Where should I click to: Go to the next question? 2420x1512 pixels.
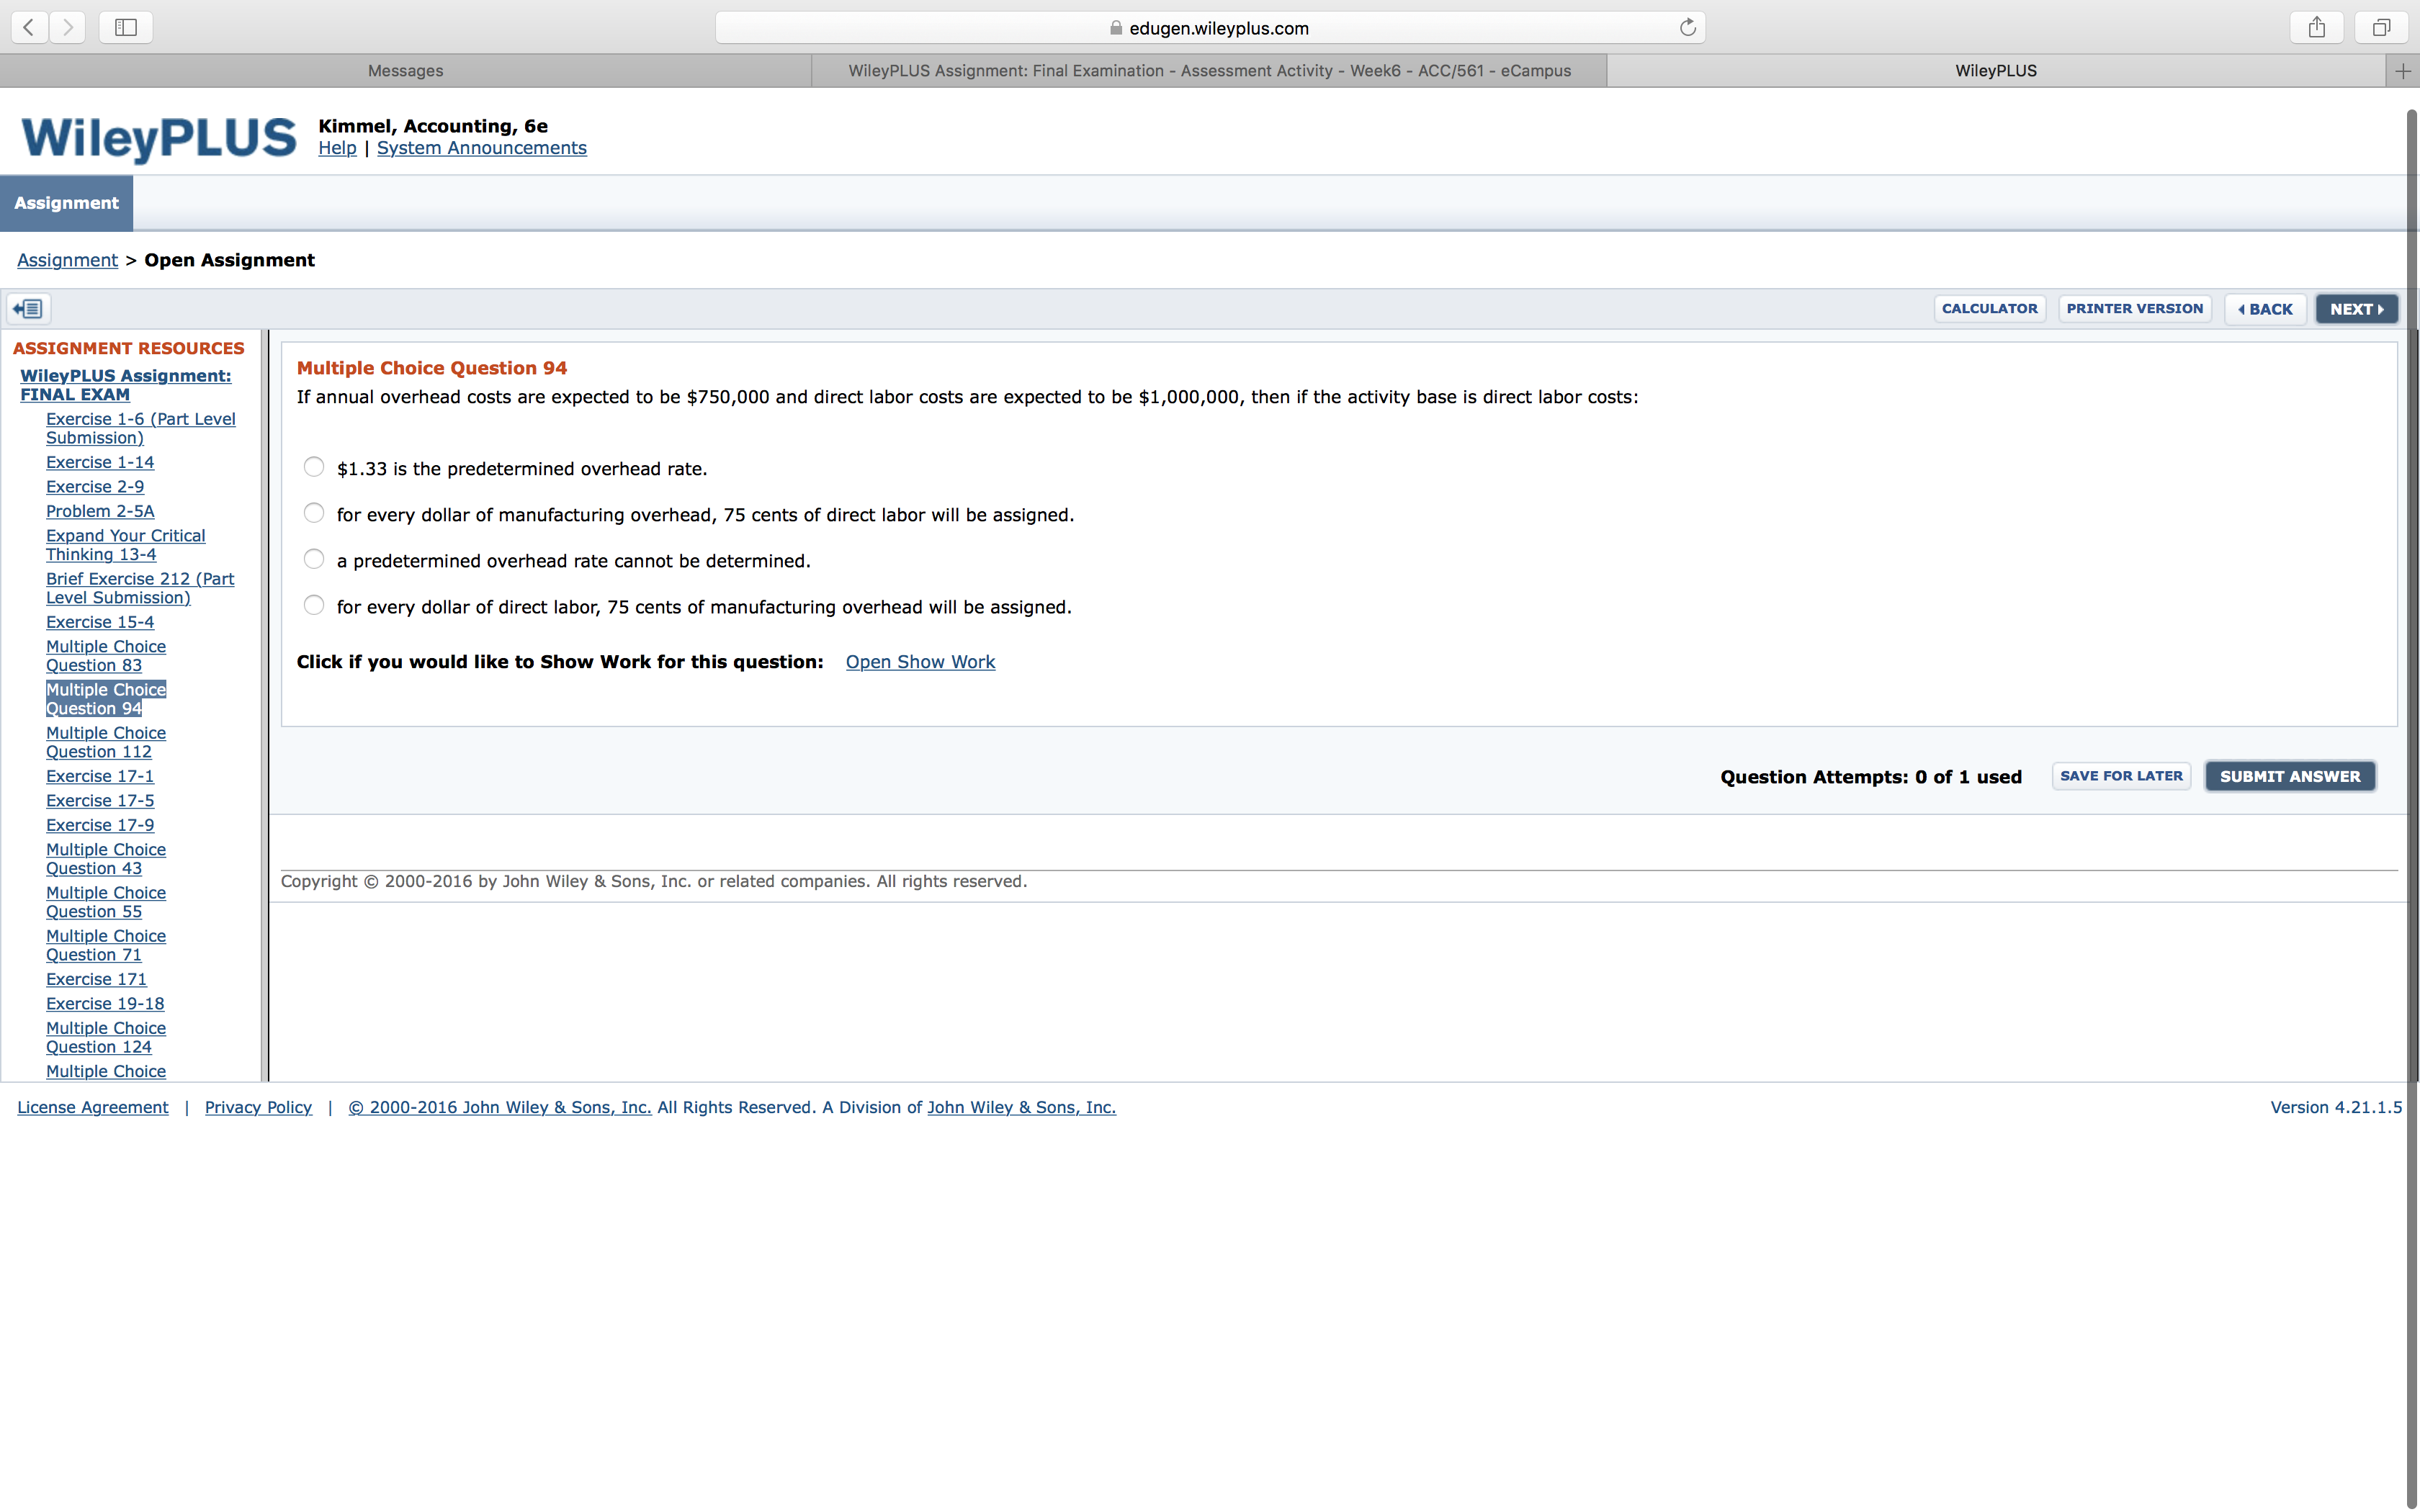[2356, 309]
